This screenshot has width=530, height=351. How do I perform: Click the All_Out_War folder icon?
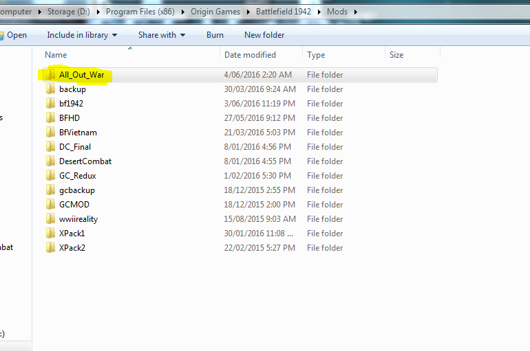coord(50,74)
